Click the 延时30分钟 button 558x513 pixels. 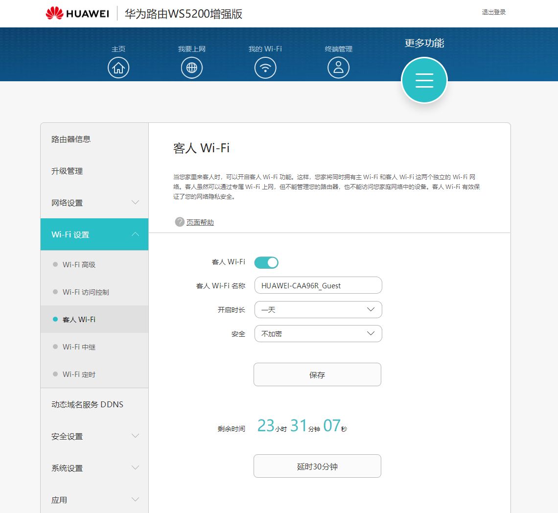317,466
